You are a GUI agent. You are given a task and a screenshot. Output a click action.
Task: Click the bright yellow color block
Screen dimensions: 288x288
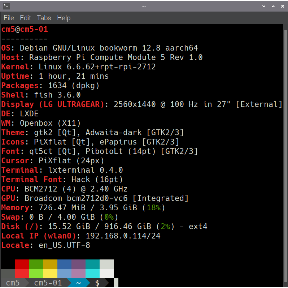point(50,274)
